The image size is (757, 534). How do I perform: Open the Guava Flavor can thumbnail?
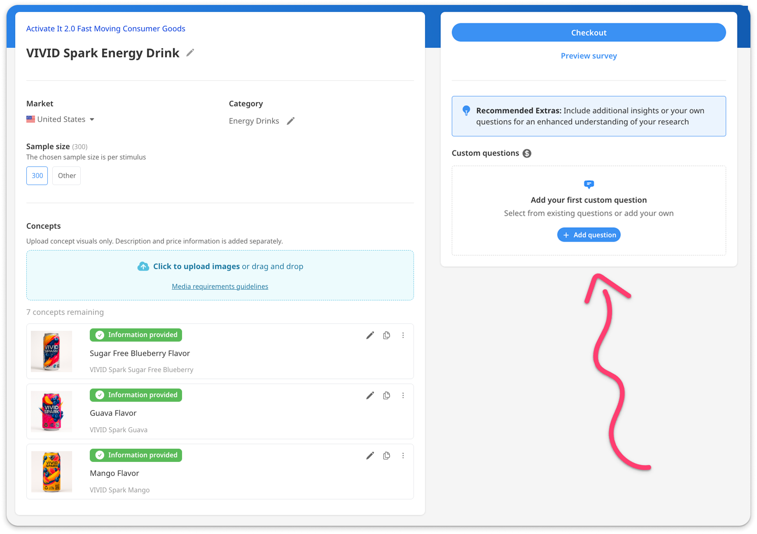(51, 412)
